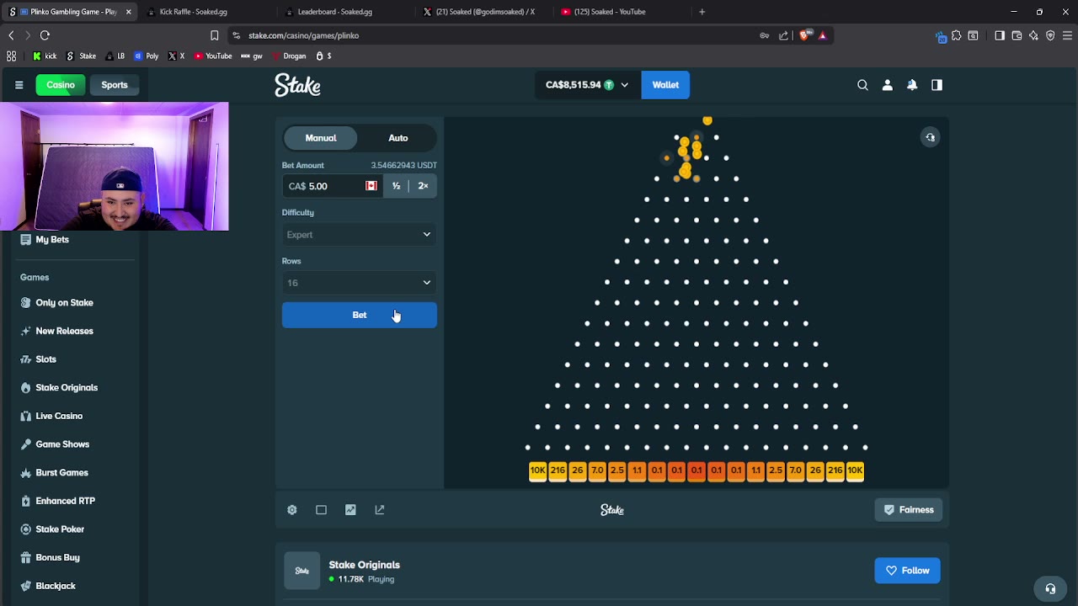Screen dimensions: 1078x606
Task: Click the Brave Shields lion icon
Action: (804, 35)
